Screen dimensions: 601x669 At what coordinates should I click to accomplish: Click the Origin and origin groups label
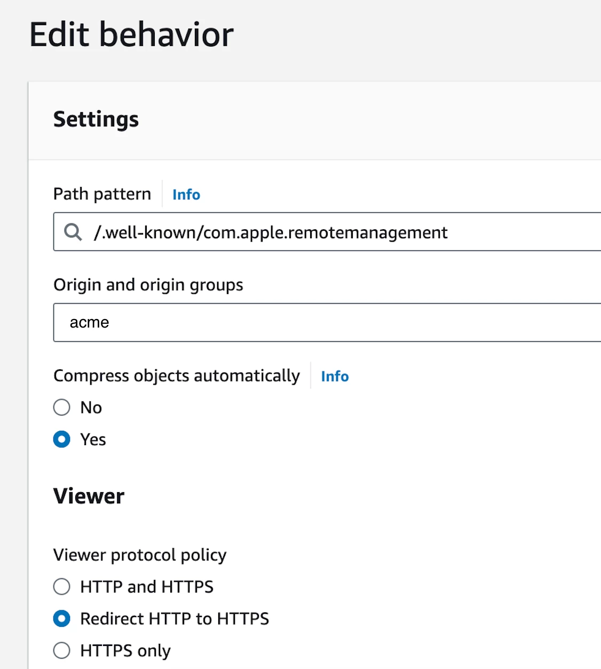tap(148, 285)
